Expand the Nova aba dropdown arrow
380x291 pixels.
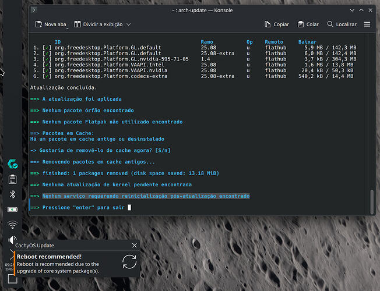(x=68, y=29)
